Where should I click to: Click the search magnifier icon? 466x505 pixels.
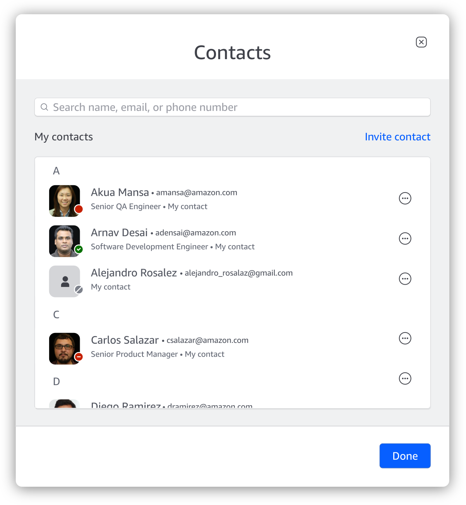pyautogui.click(x=45, y=107)
